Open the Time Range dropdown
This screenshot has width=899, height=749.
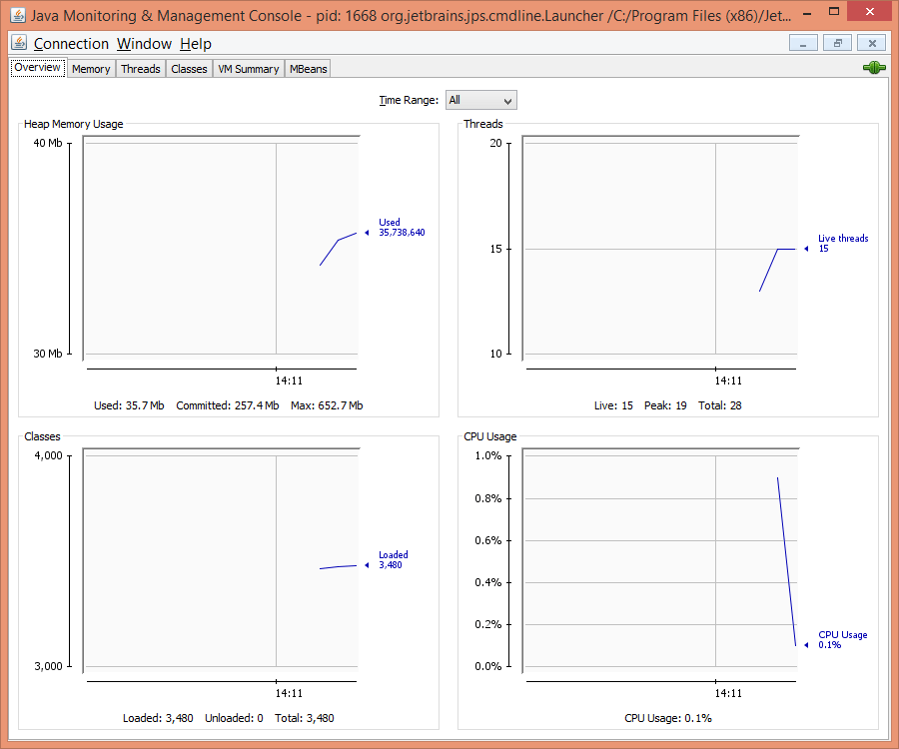[481, 100]
